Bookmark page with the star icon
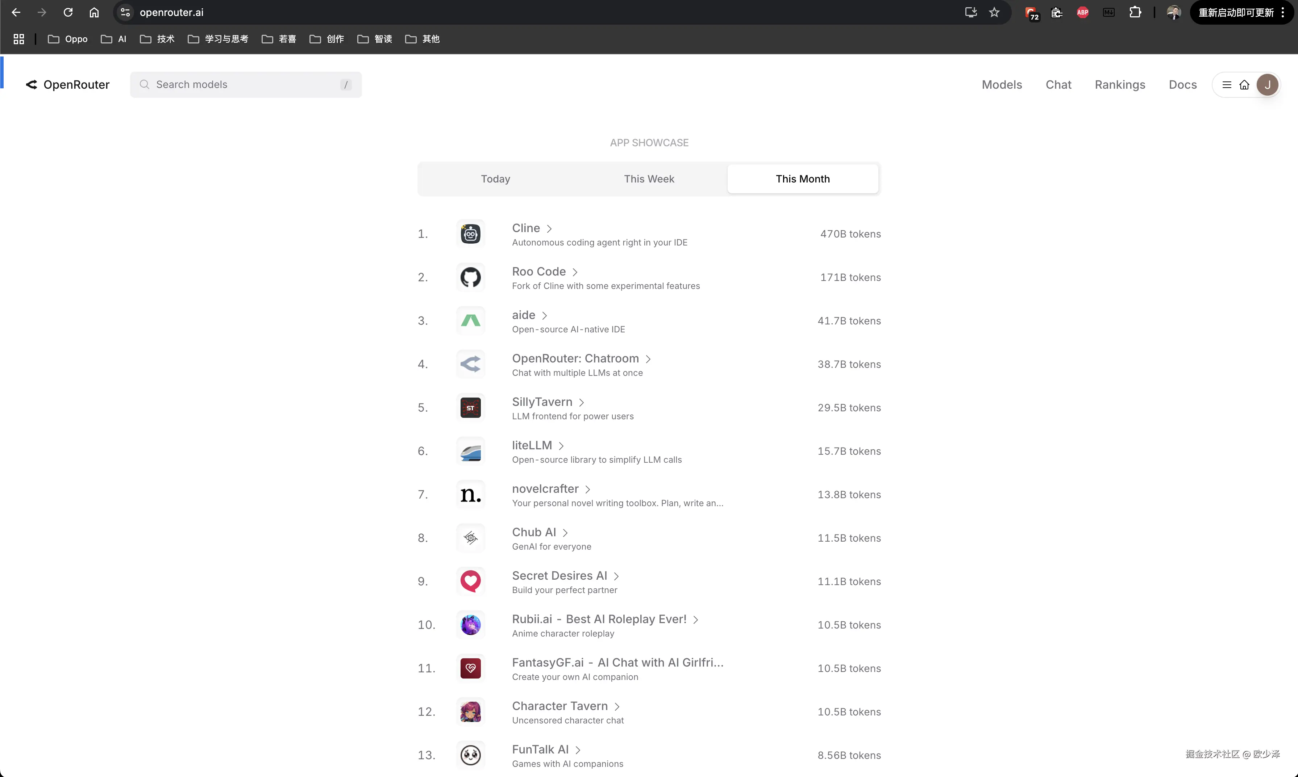1298x777 pixels. 994,12
